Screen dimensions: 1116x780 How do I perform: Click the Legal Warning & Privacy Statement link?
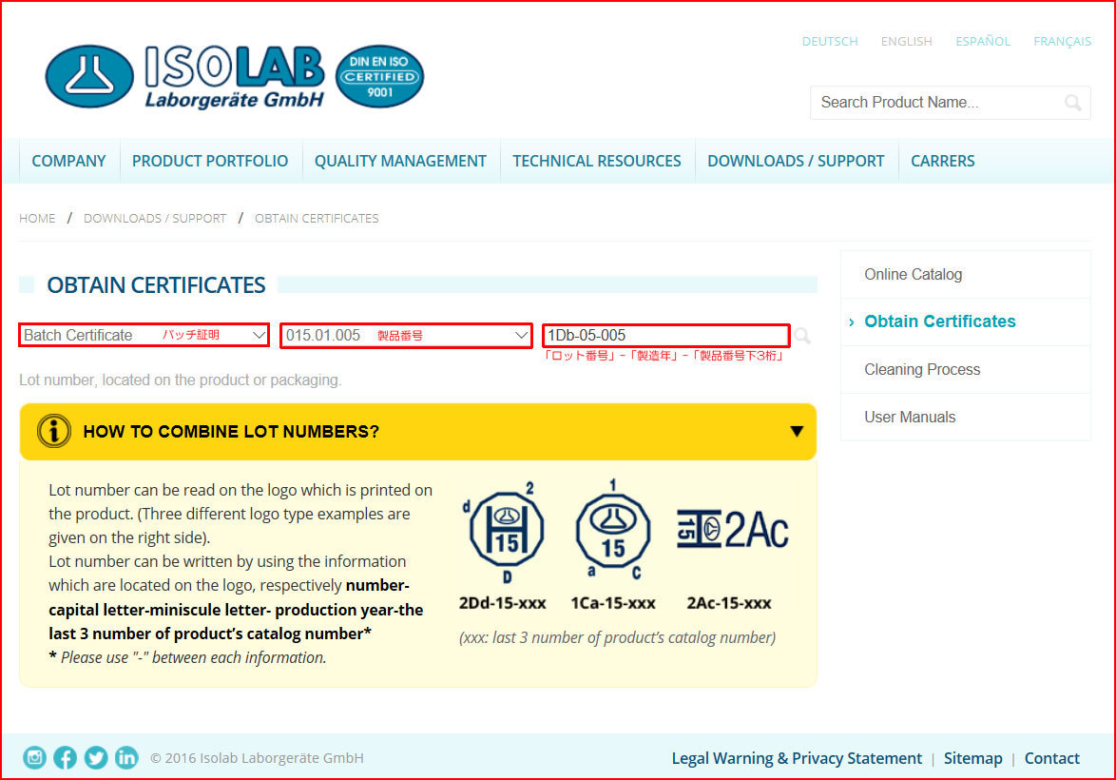point(797,758)
